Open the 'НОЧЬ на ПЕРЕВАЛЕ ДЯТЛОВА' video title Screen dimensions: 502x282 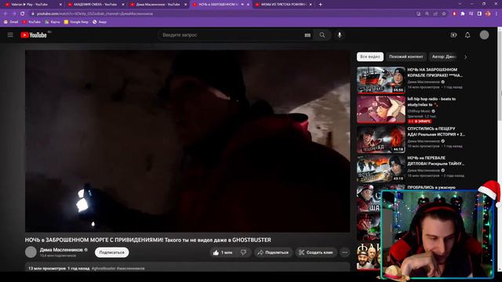[x=435, y=161]
